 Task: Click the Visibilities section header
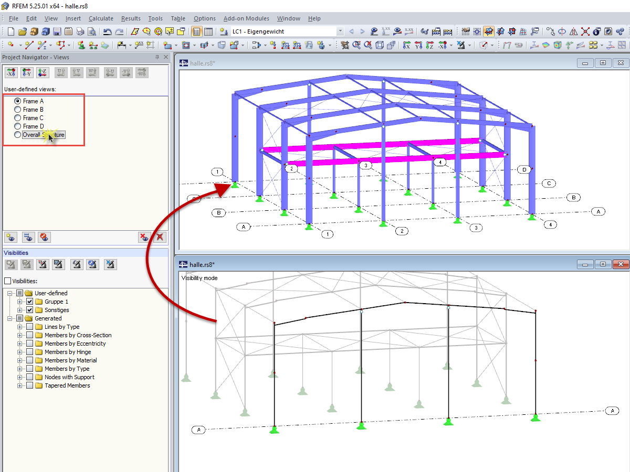(85, 253)
